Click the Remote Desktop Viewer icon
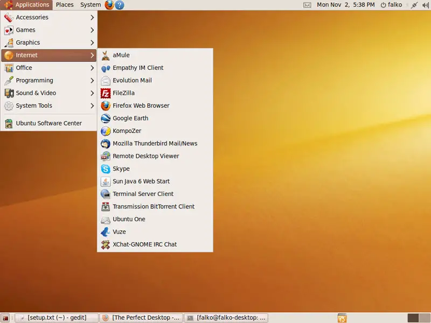The width and height of the screenshot is (431, 323). pyautogui.click(x=106, y=156)
